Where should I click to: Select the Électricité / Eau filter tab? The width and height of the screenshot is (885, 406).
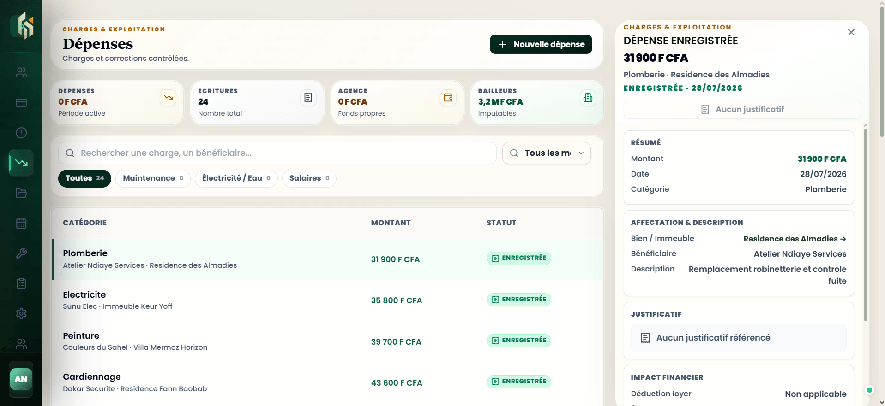click(x=236, y=178)
